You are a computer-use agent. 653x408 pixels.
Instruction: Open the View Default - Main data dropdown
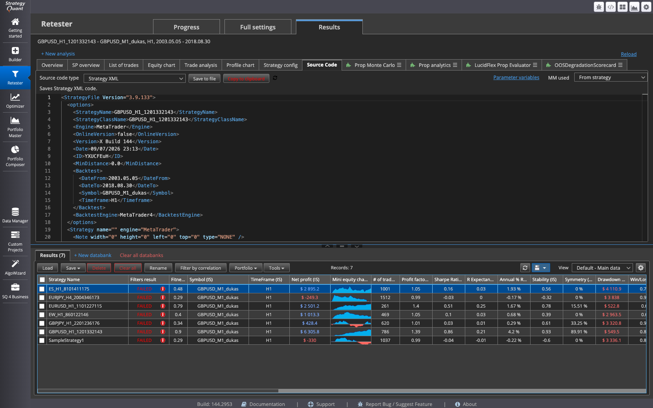602,268
